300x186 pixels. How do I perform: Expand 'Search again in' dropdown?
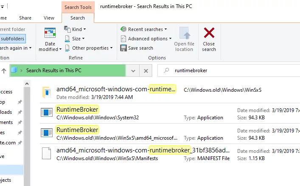(x=30, y=48)
